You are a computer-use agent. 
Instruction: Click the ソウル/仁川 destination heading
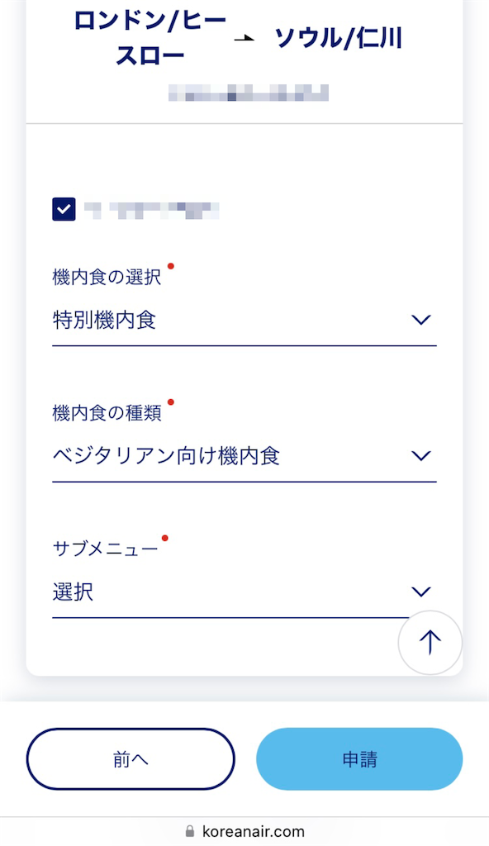tap(339, 39)
